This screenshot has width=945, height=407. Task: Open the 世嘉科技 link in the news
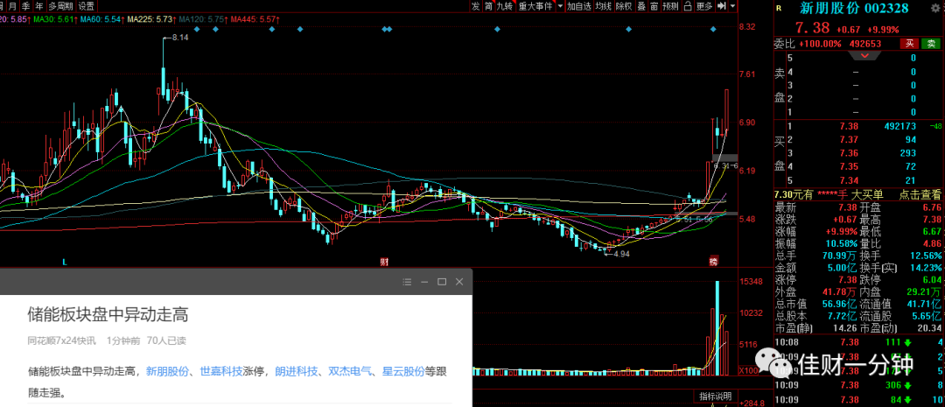coord(221,371)
